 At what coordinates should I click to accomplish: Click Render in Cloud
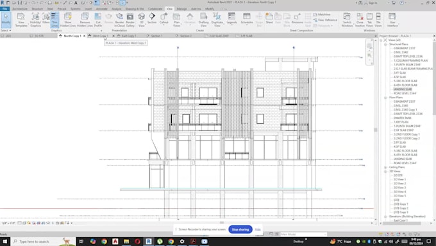click(x=119, y=20)
